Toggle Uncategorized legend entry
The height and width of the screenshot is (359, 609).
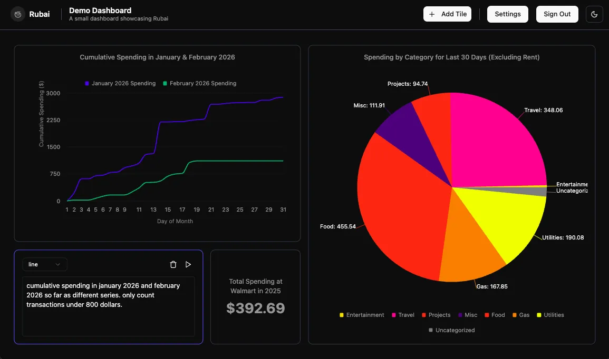point(451,330)
